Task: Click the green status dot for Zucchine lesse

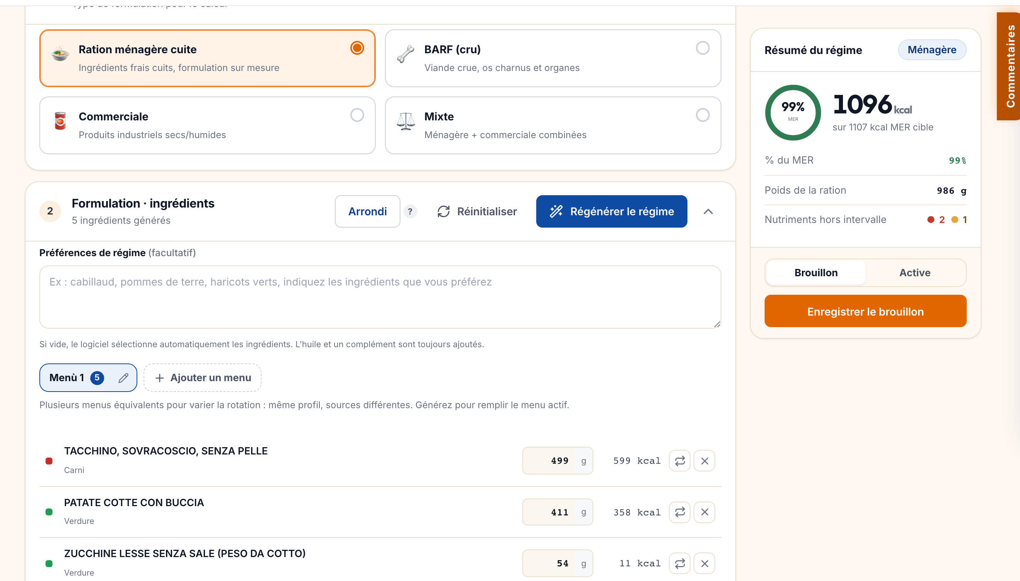Action: (x=49, y=563)
